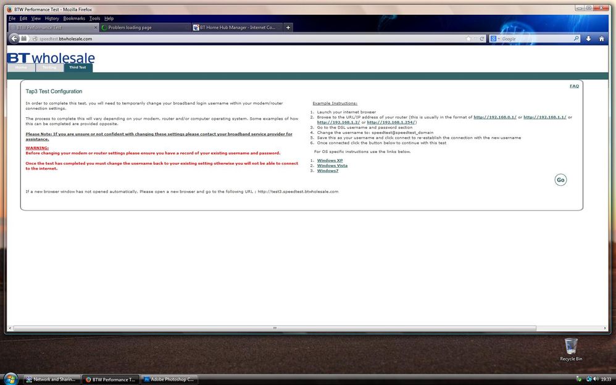Go to the Firefox home page icon
This screenshot has width=616, height=385.
pyautogui.click(x=601, y=38)
